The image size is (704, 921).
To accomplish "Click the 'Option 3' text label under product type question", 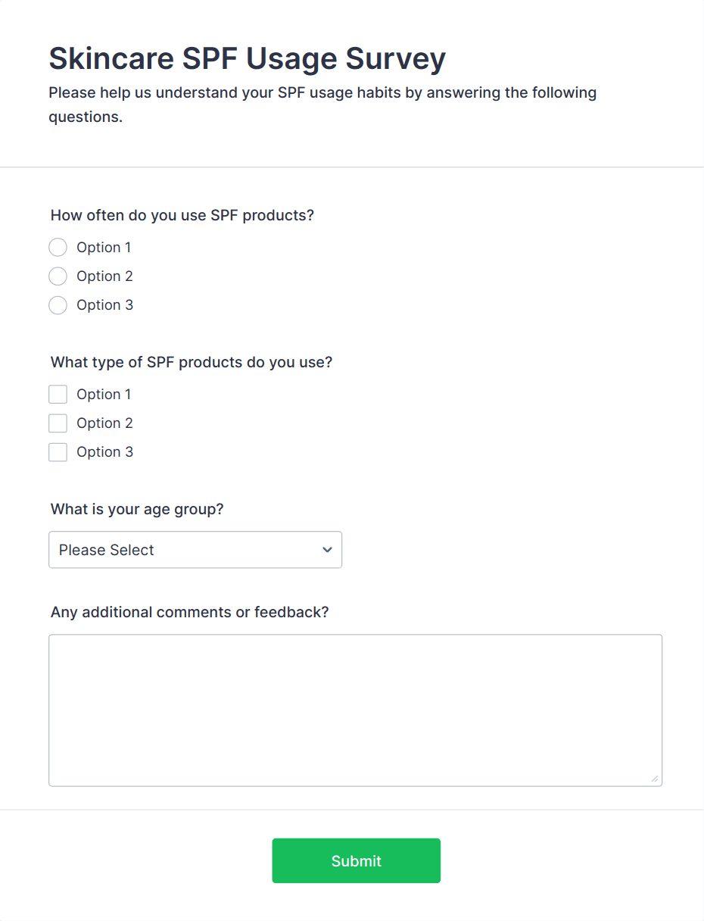I will [x=104, y=452].
